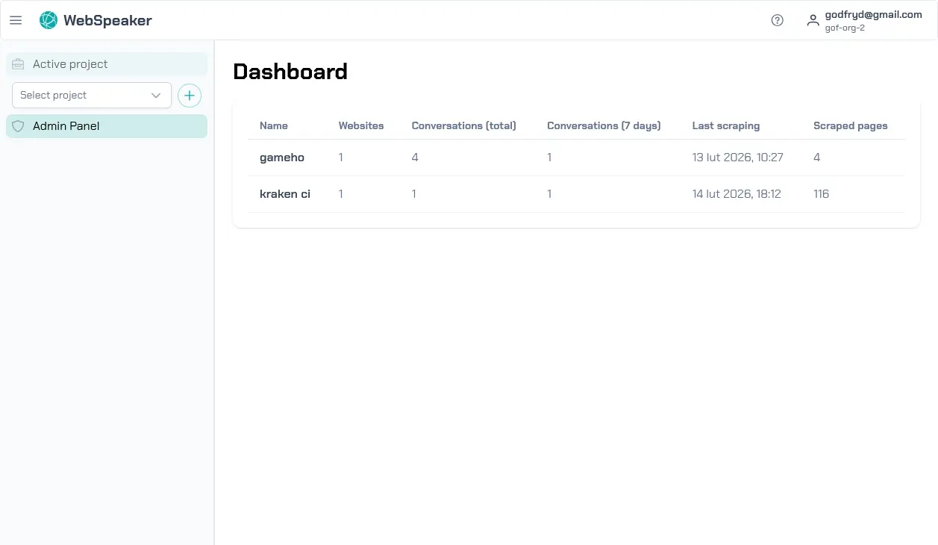
Task: Open the help question mark icon
Action: [777, 20]
